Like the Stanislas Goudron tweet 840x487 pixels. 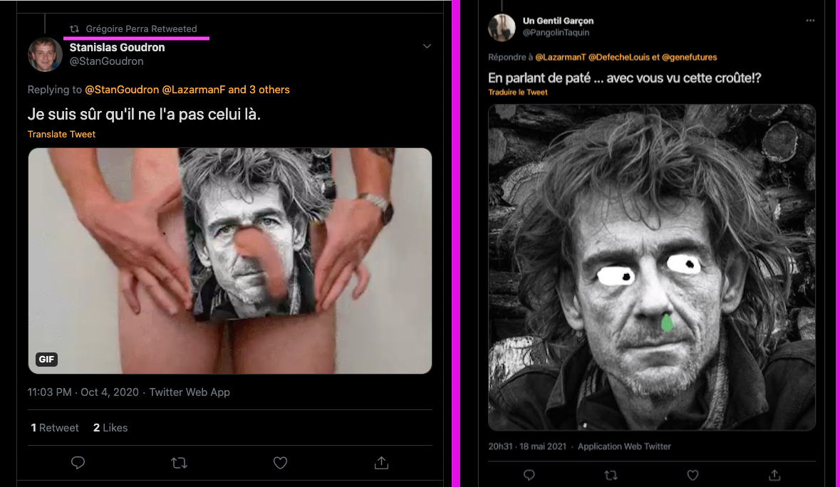coord(281,463)
